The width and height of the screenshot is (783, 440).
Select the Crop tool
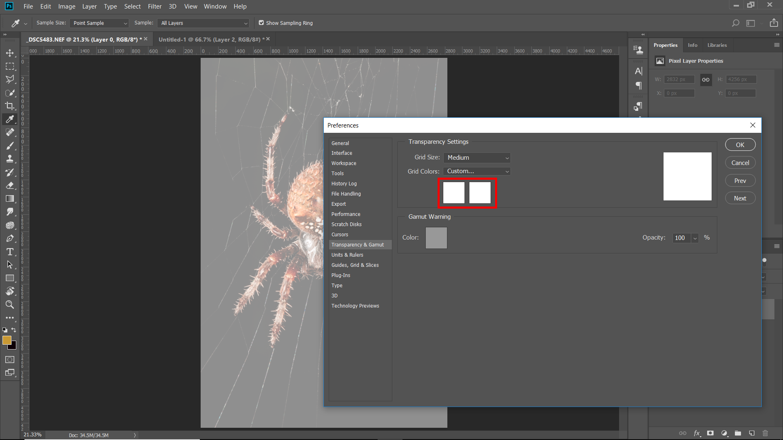coord(10,106)
